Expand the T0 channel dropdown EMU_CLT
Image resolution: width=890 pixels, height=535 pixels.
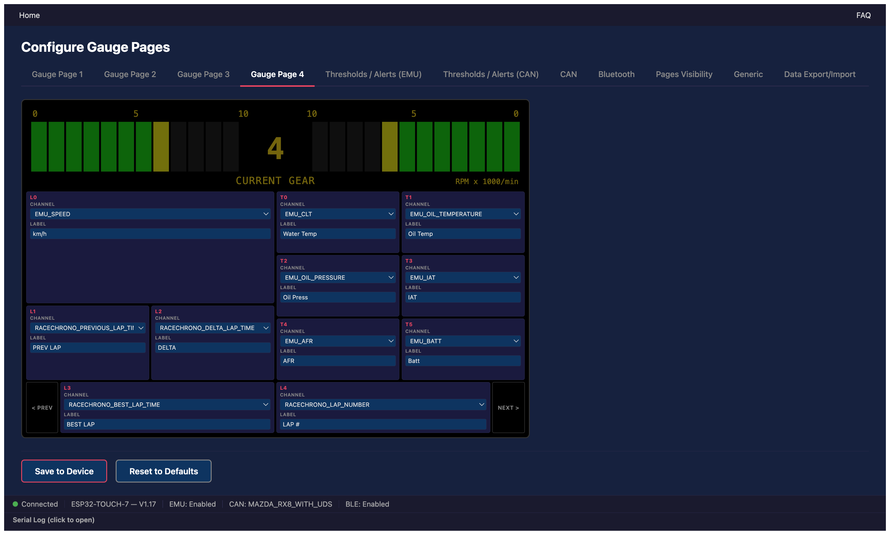[x=338, y=214]
